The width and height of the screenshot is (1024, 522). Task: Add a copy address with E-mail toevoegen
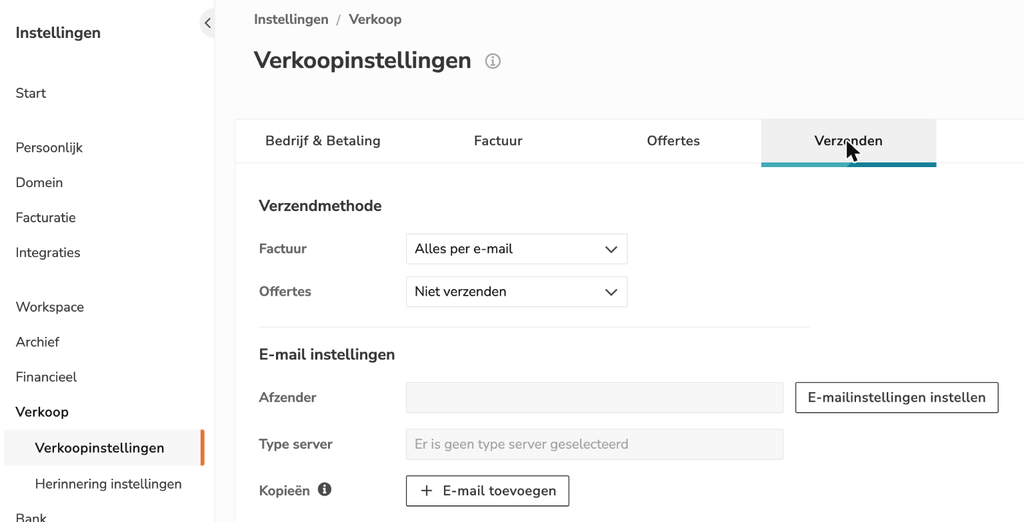(487, 491)
